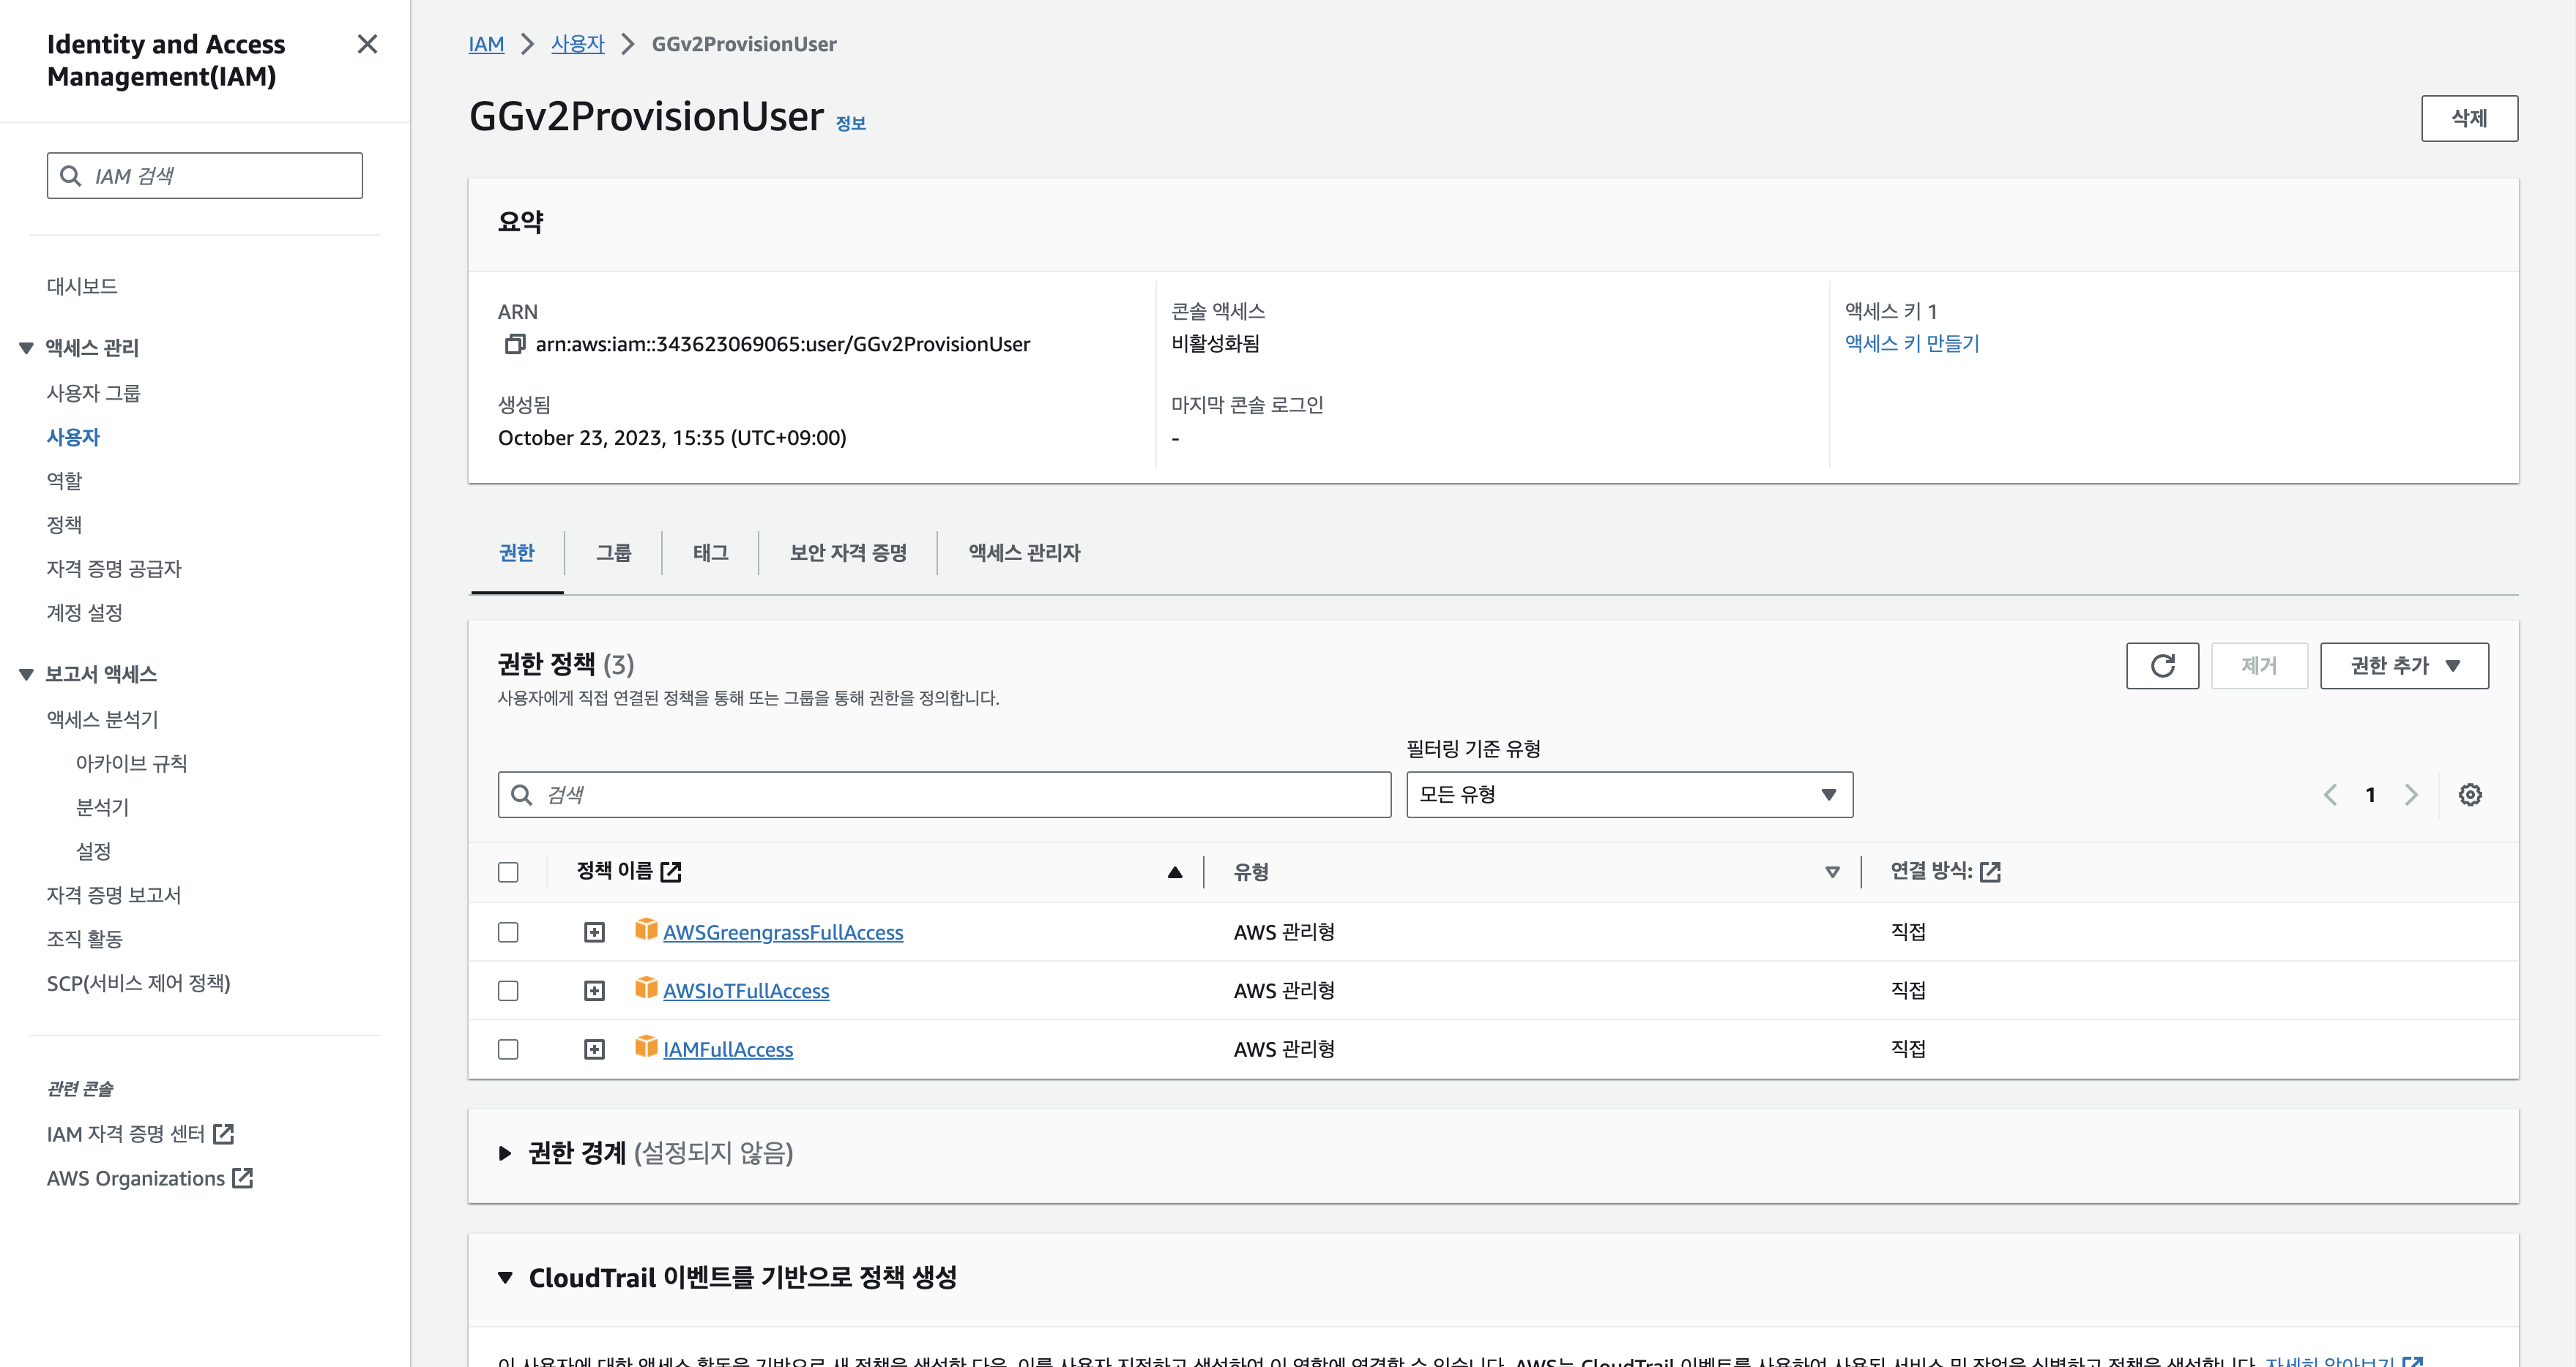2576x1367 pixels.
Task: Refresh the permission policies list
Action: (x=2162, y=665)
